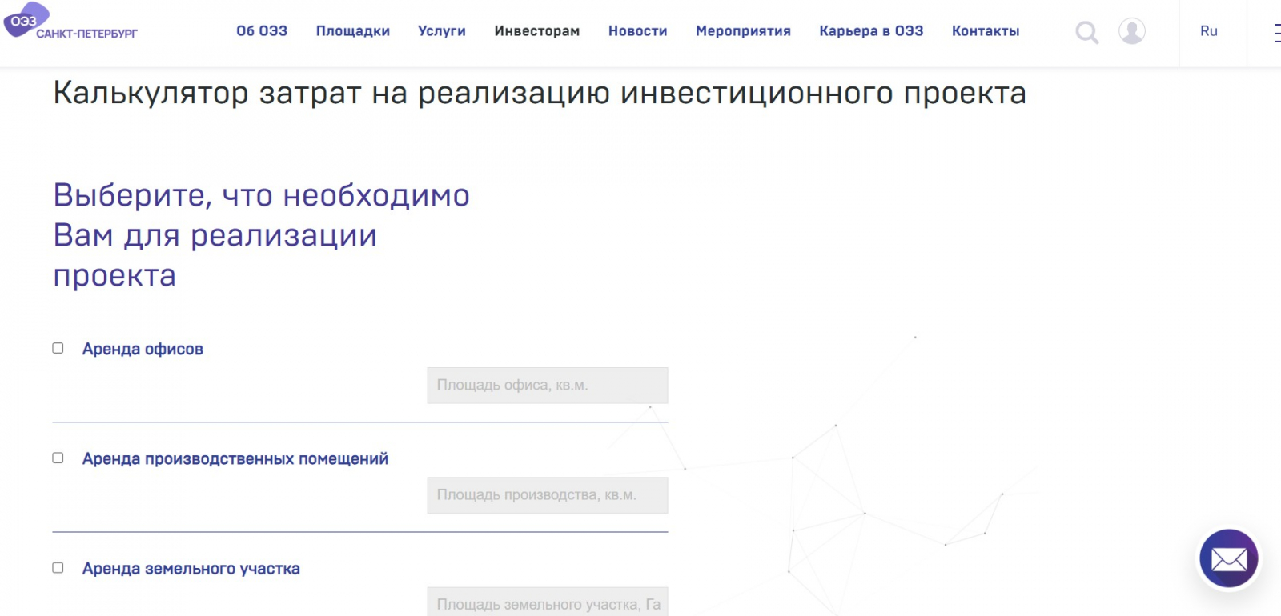Open the hamburger menu icon beside Ru
The width and height of the screenshot is (1281, 616).
coord(1276,32)
